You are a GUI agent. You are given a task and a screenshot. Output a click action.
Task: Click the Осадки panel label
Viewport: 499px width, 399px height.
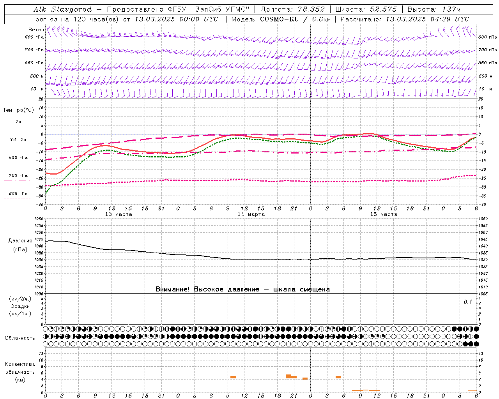[x=20, y=306]
